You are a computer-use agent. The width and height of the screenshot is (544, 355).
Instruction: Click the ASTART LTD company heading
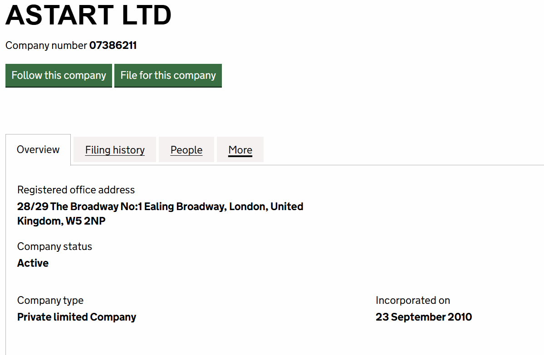tap(88, 15)
